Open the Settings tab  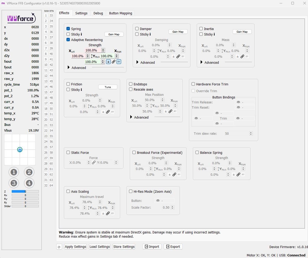pos(81,13)
